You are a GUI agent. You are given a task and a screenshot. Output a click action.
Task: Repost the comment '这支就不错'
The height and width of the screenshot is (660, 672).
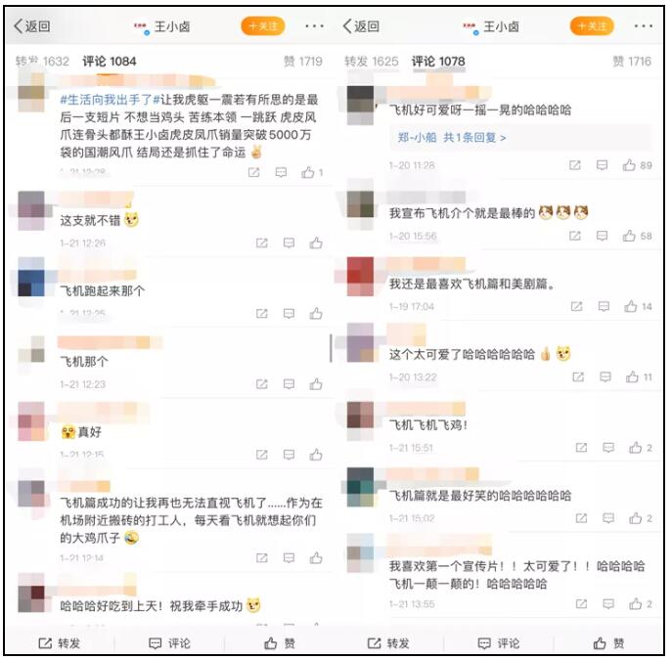pos(261,243)
